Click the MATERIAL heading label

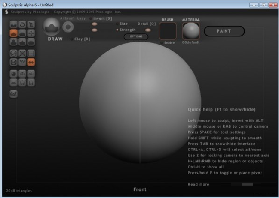pyautogui.click(x=191, y=20)
